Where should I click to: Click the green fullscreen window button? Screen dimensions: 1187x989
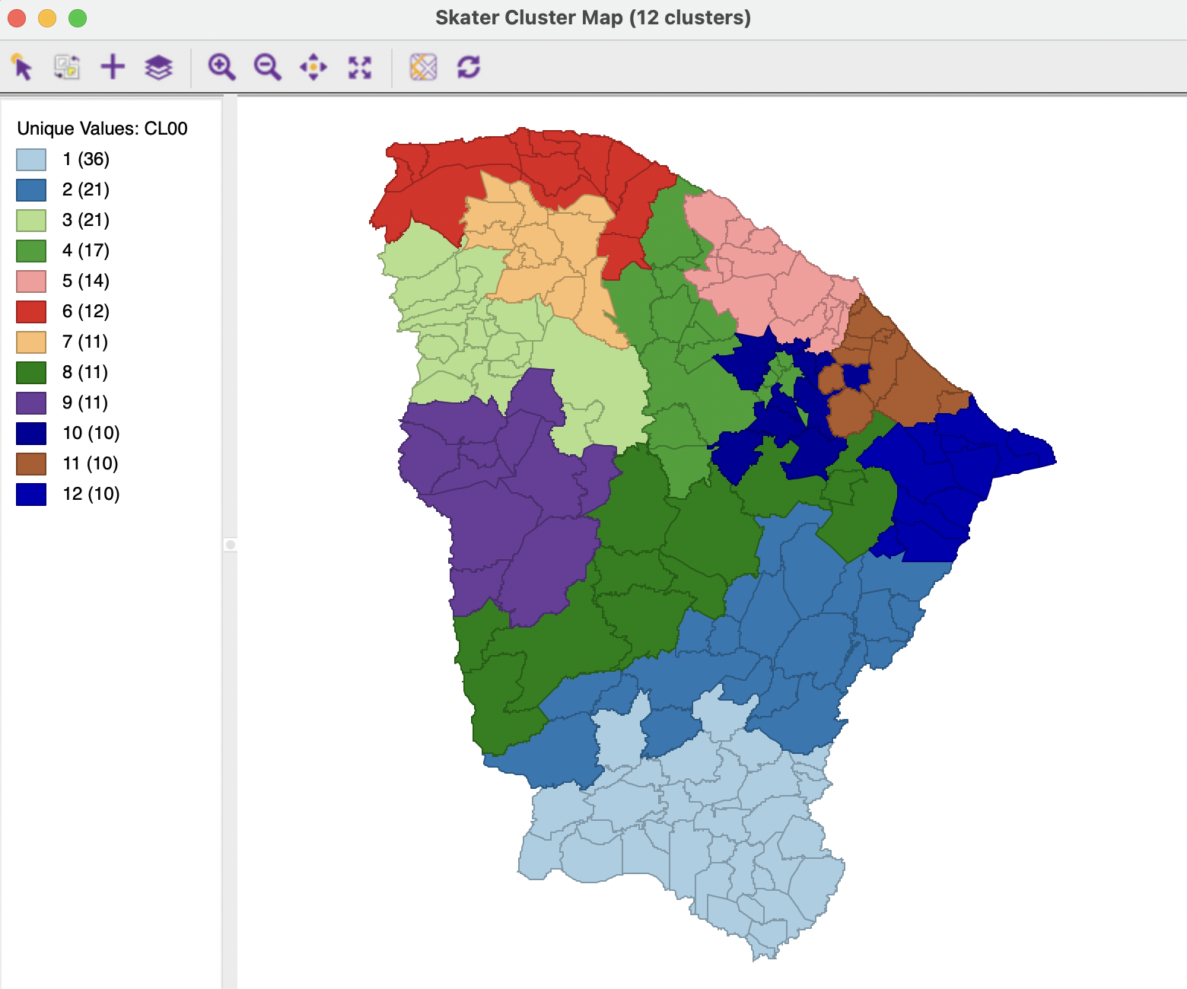78,17
